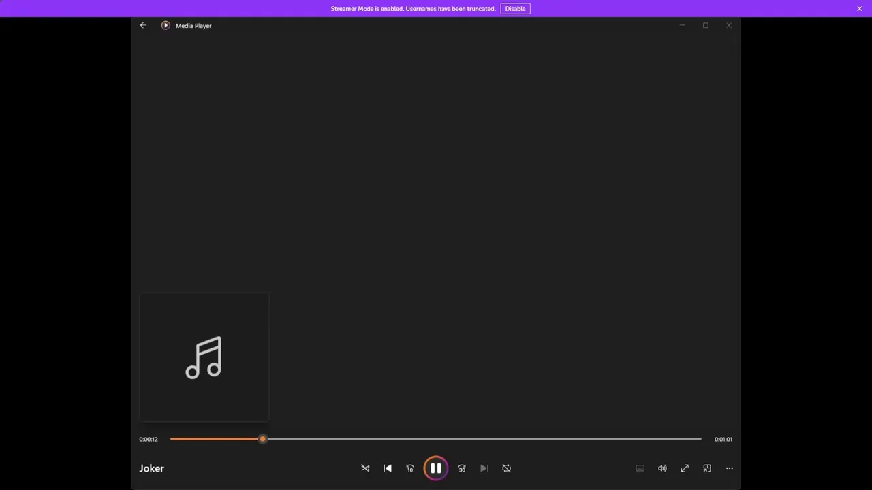Click the song title "Joker"
The width and height of the screenshot is (872, 490).
pos(151,468)
